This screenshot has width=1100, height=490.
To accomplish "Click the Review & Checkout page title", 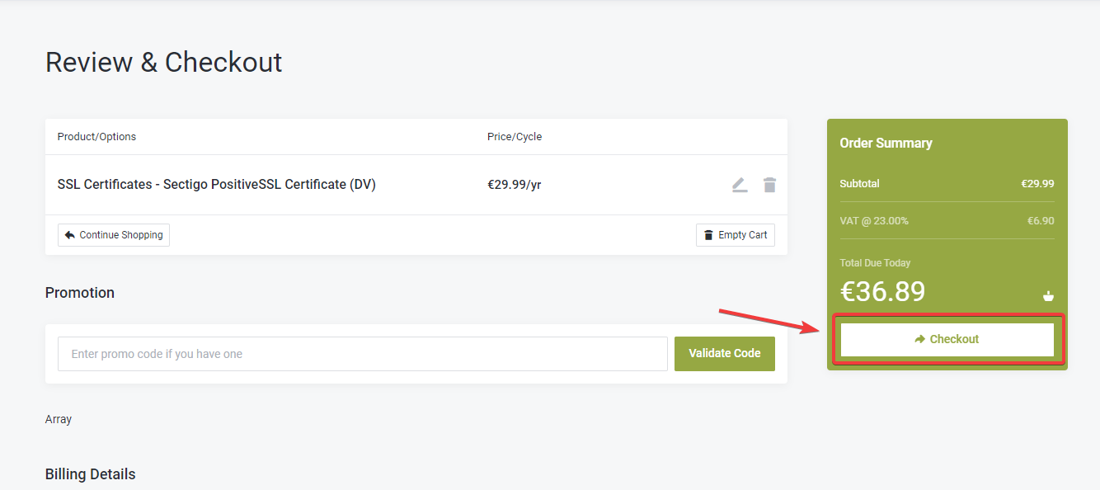I will (163, 63).
